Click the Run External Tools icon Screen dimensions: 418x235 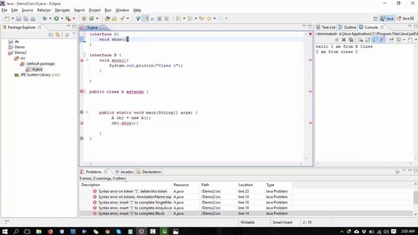point(68,18)
